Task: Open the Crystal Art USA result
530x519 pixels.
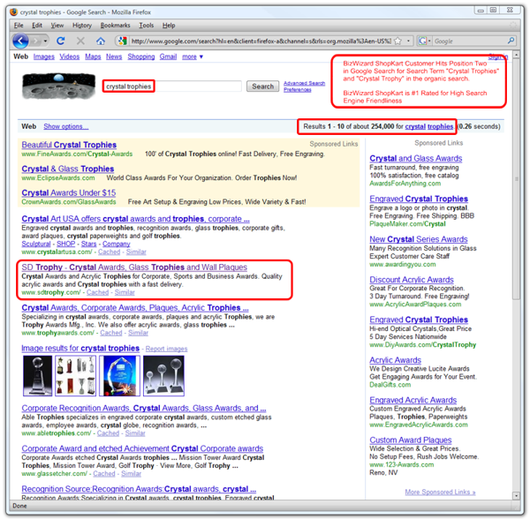Action: tap(135, 219)
